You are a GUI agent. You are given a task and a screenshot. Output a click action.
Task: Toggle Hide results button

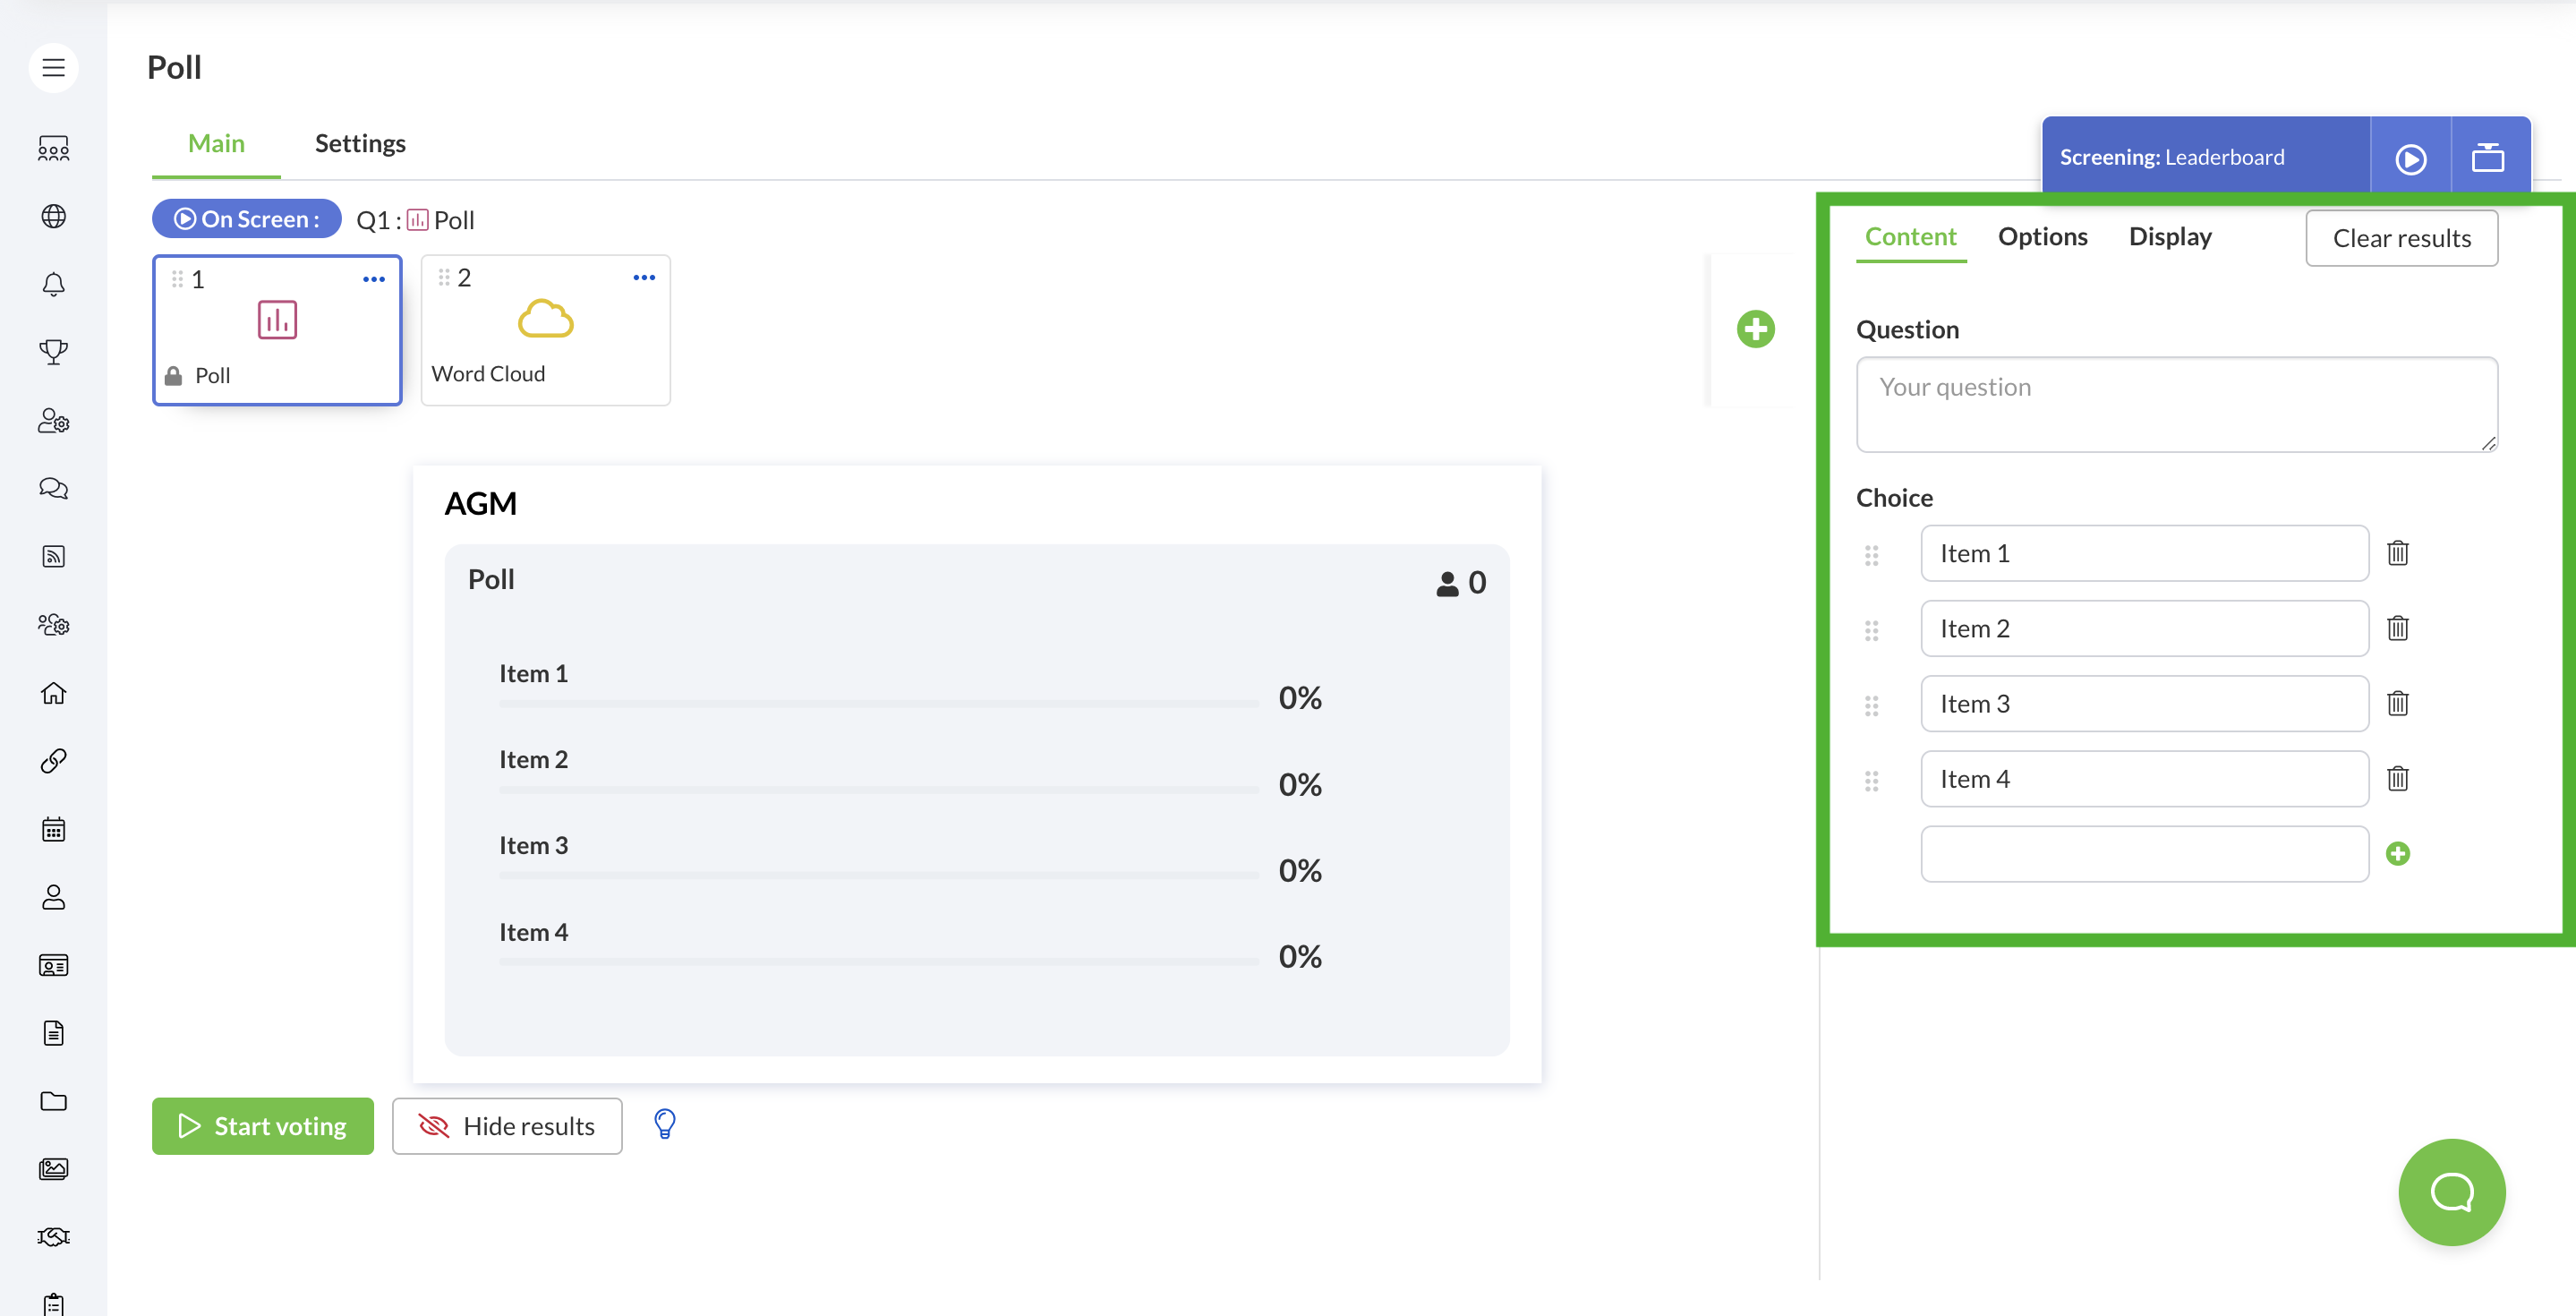(507, 1126)
